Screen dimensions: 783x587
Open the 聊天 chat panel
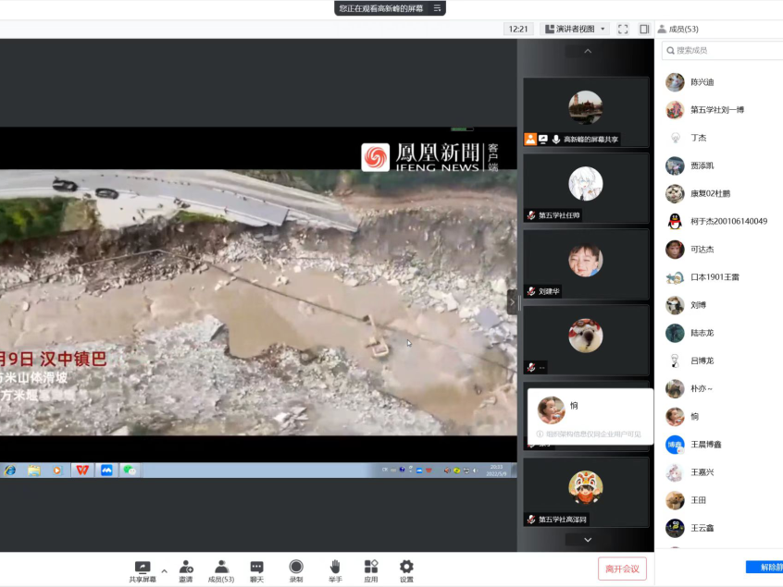tap(256, 570)
